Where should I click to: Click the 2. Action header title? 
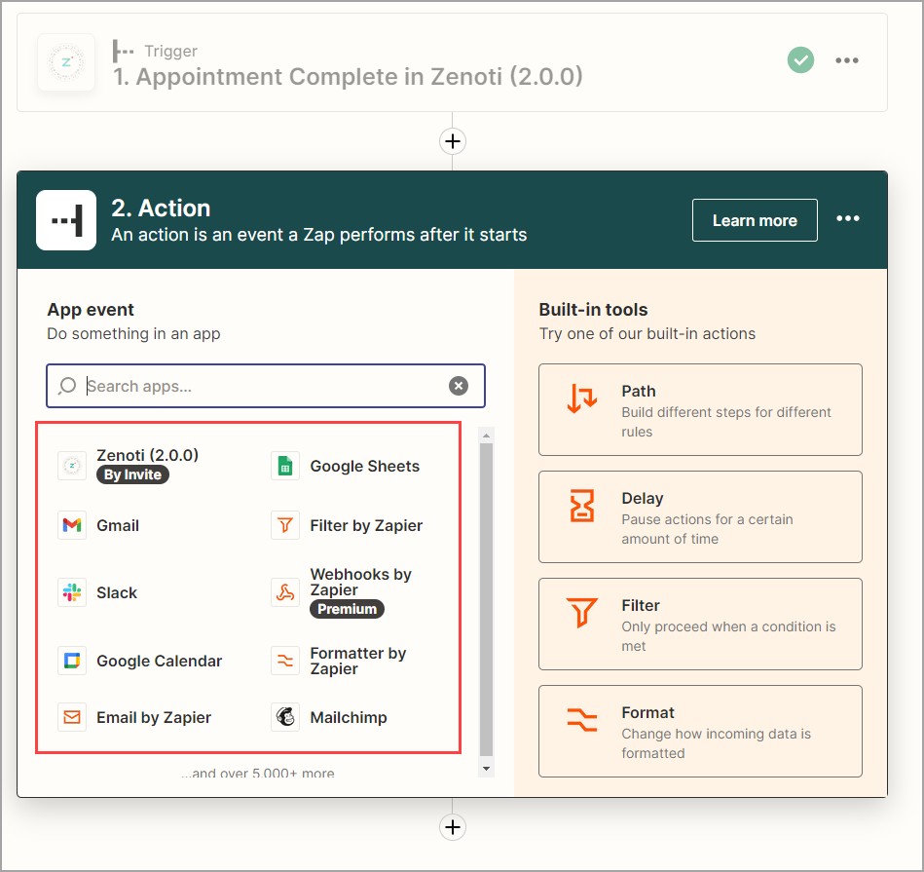161,209
